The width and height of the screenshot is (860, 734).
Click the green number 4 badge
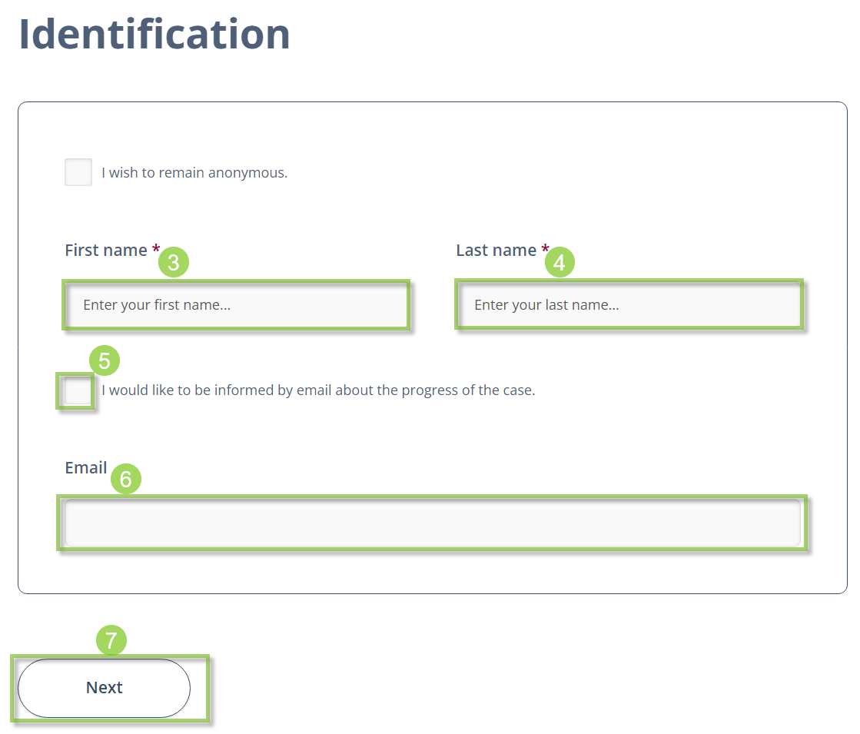click(559, 262)
